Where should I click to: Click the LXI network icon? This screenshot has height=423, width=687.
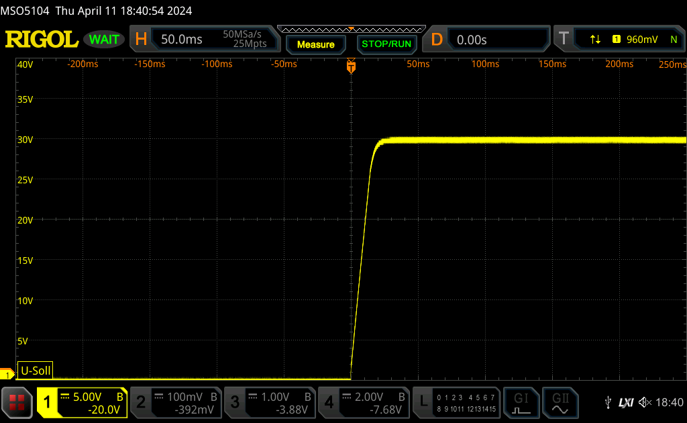point(626,402)
